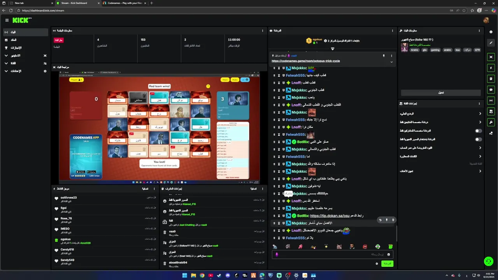This screenshot has height=280, width=498.
Task: Click the reply arrow on Mxjxkkx hovered message
Action: point(380,220)
